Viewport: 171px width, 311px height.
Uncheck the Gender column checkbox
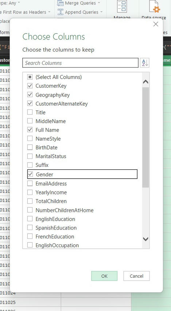point(30,174)
